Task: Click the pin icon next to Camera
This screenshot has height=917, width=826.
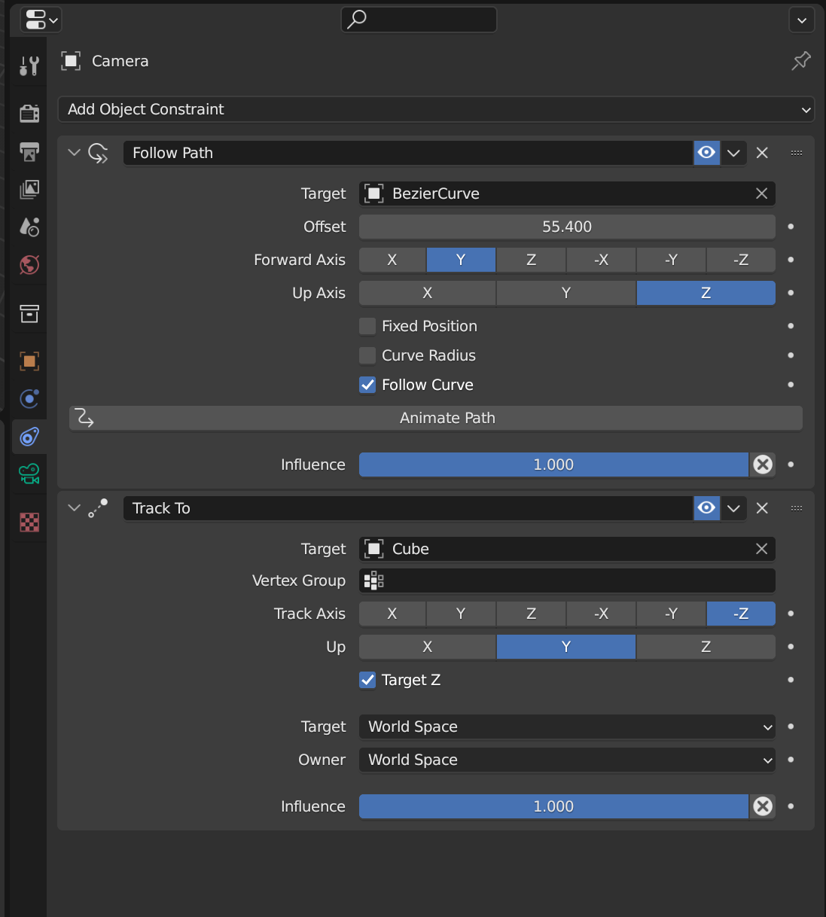Action: (801, 61)
